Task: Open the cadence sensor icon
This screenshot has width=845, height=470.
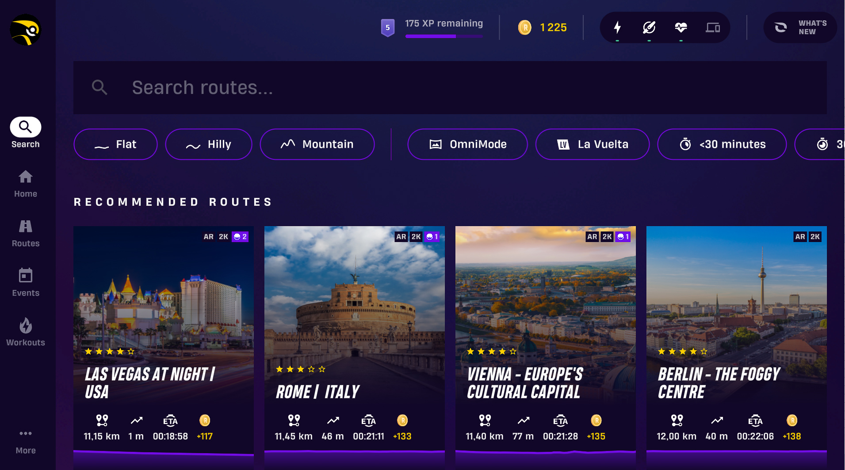Action: point(649,27)
